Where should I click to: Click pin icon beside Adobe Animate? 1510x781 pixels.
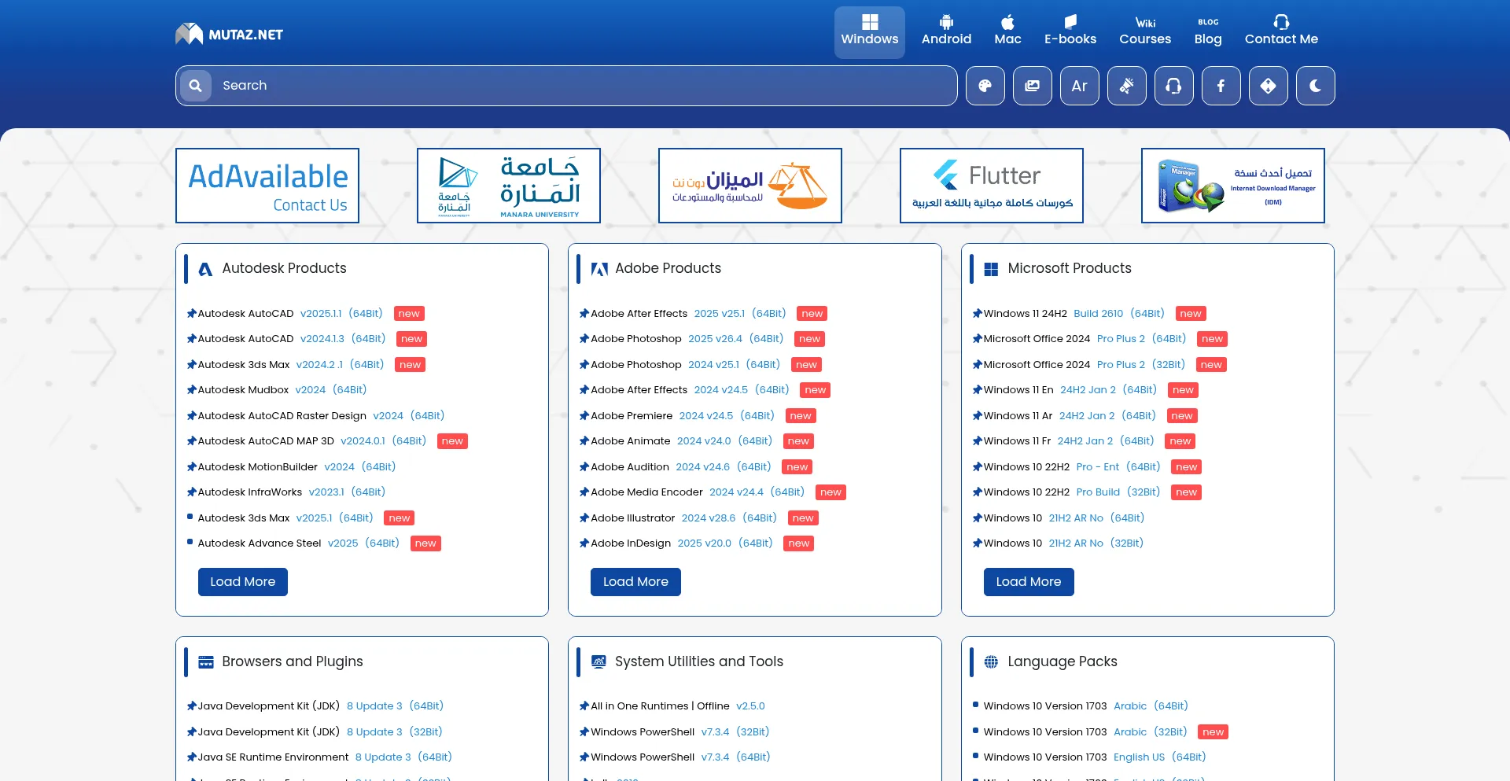584,441
